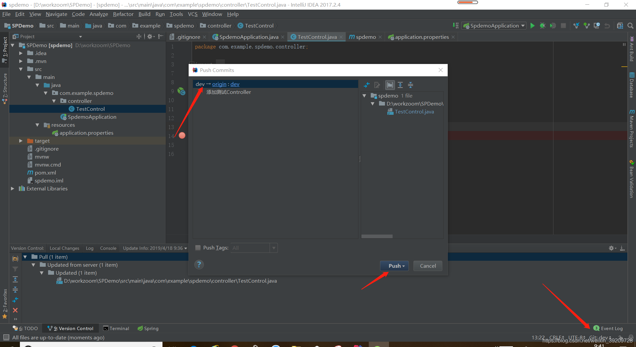
Task: Click the Cancel button
Action: 428,266
